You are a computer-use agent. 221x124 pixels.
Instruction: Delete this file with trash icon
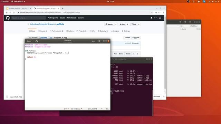(137, 54)
